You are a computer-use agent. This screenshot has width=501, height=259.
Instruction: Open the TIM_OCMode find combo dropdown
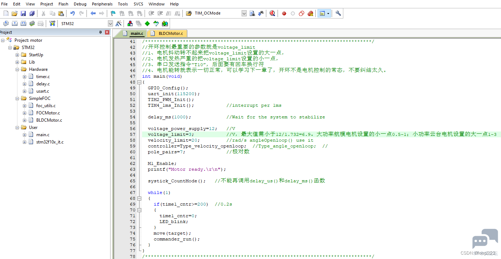click(x=244, y=13)
